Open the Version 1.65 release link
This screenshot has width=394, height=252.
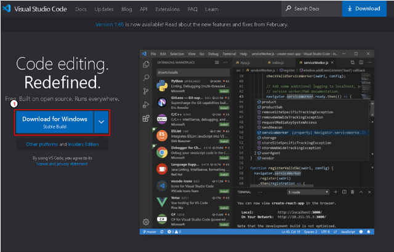110,25
